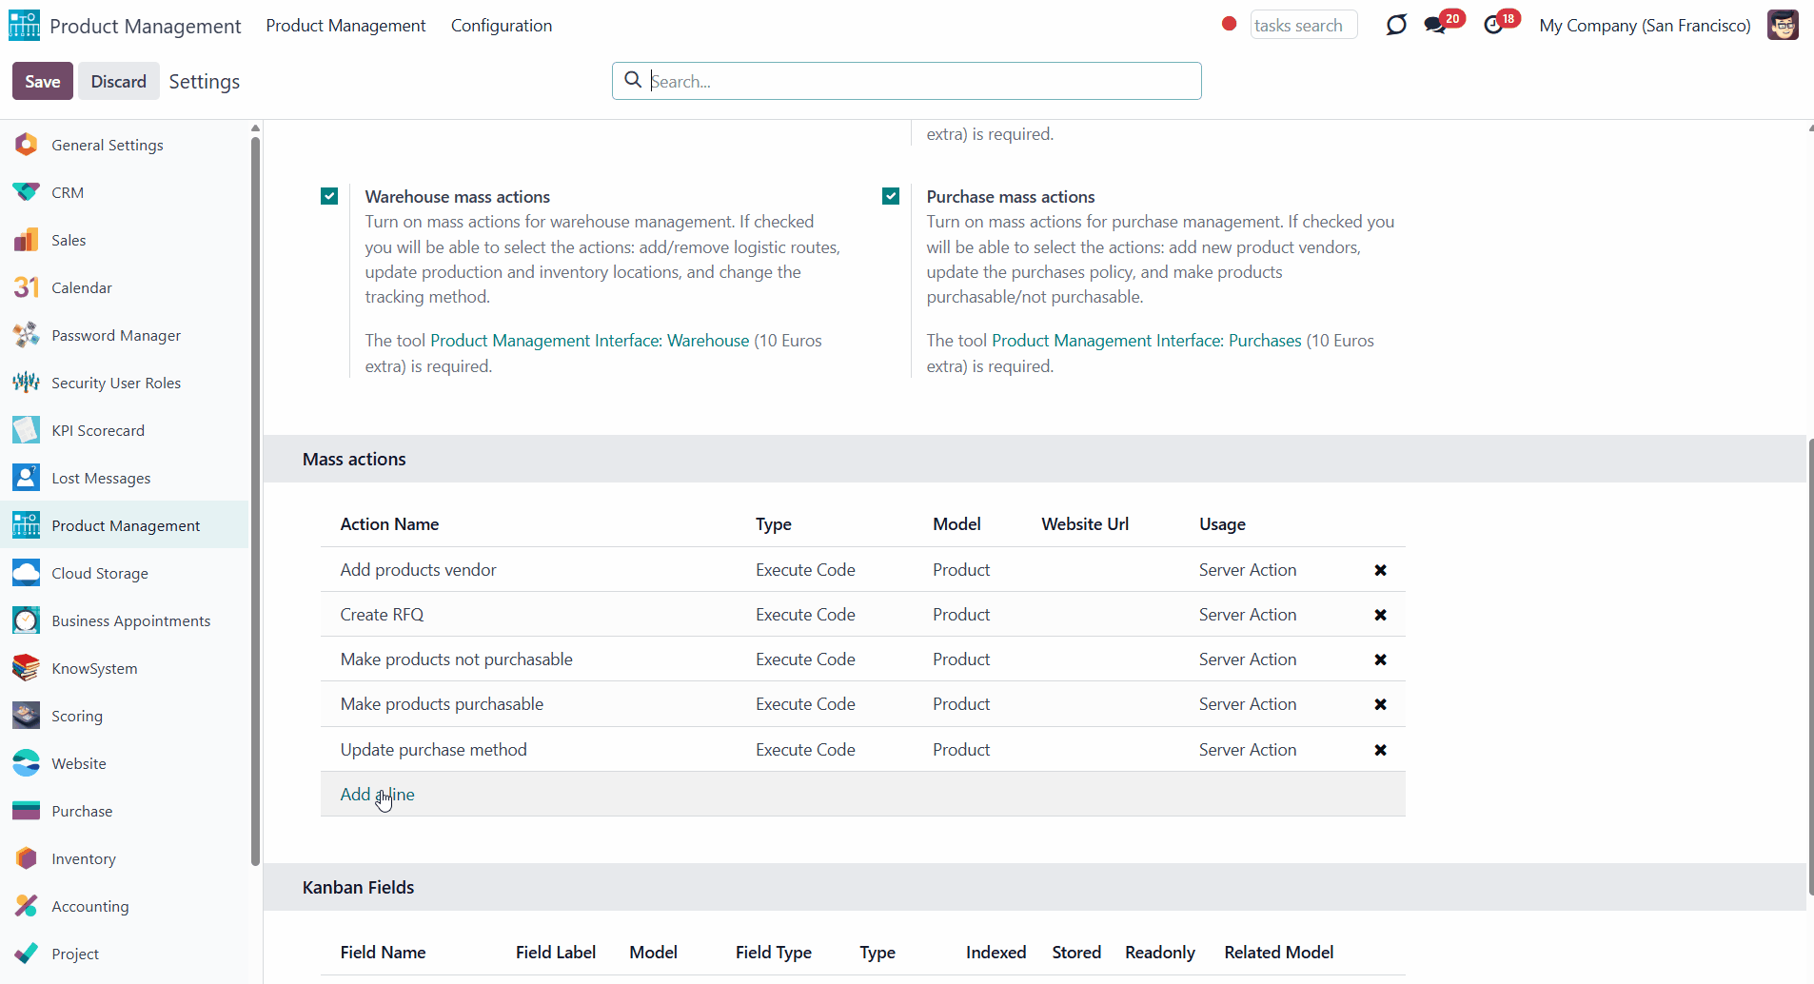This screenshot has height=984, width=1814.
Task: Switch to Sales settings label
Action: tap(69, 240)
